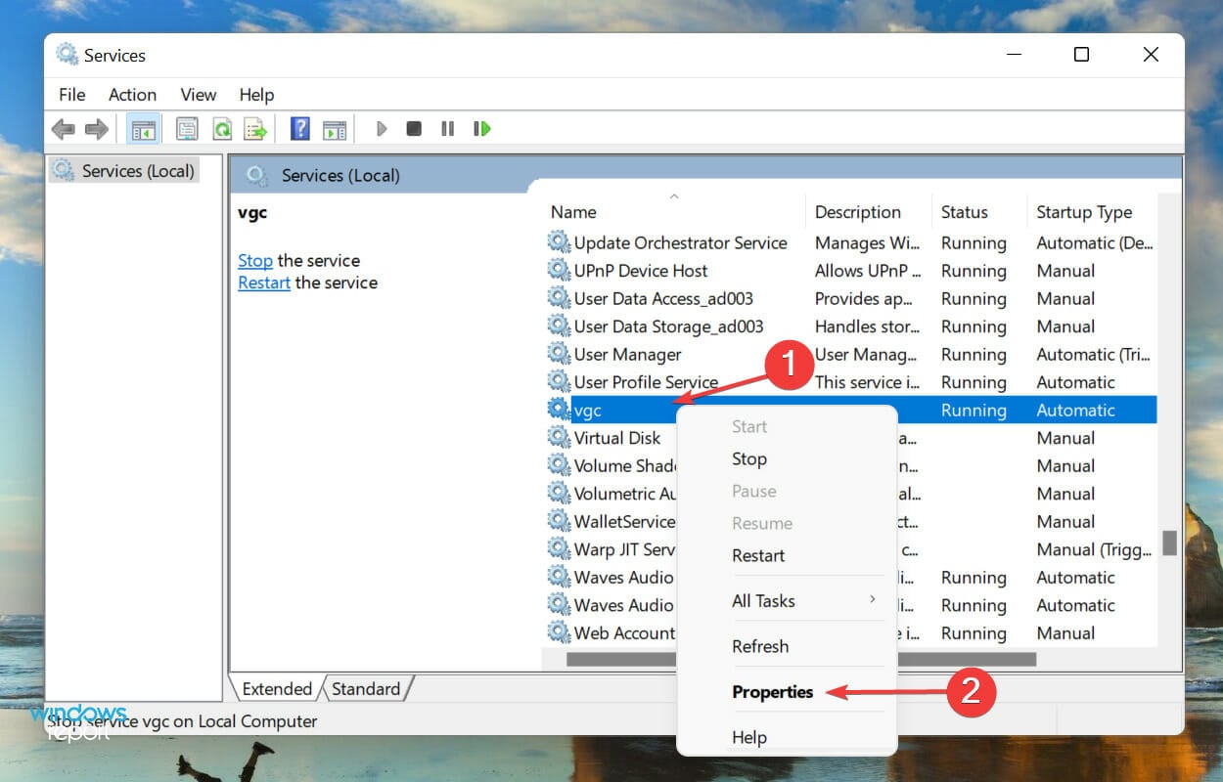Open the blue Help question-mark icon
Viewport: 1223px width, 782px height.
(300, 129)
